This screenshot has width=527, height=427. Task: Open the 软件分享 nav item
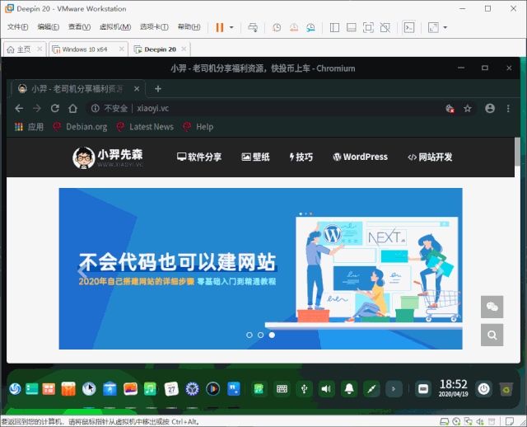(x=199, y=157)
